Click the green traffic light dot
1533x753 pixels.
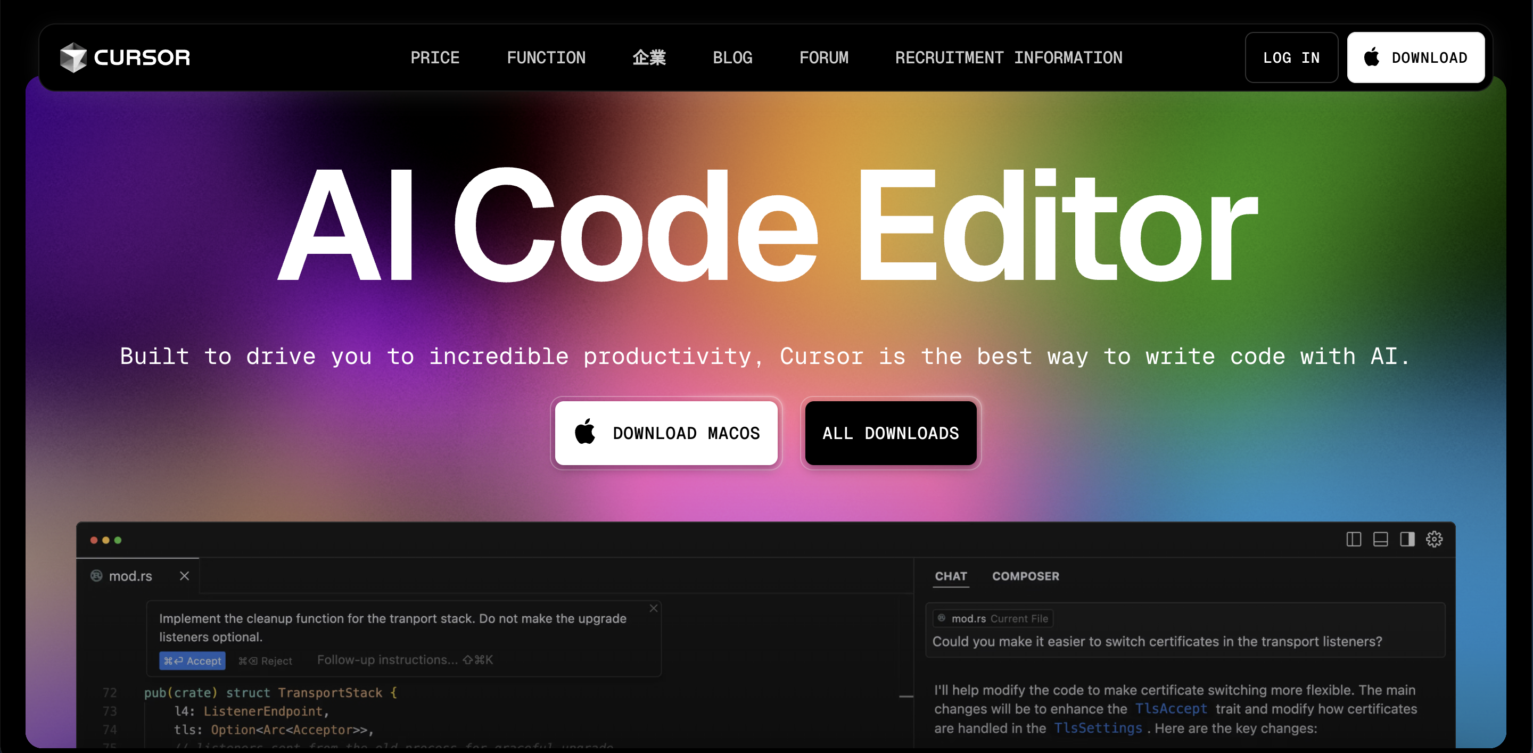pyautogui.click(x=118, y=540)
